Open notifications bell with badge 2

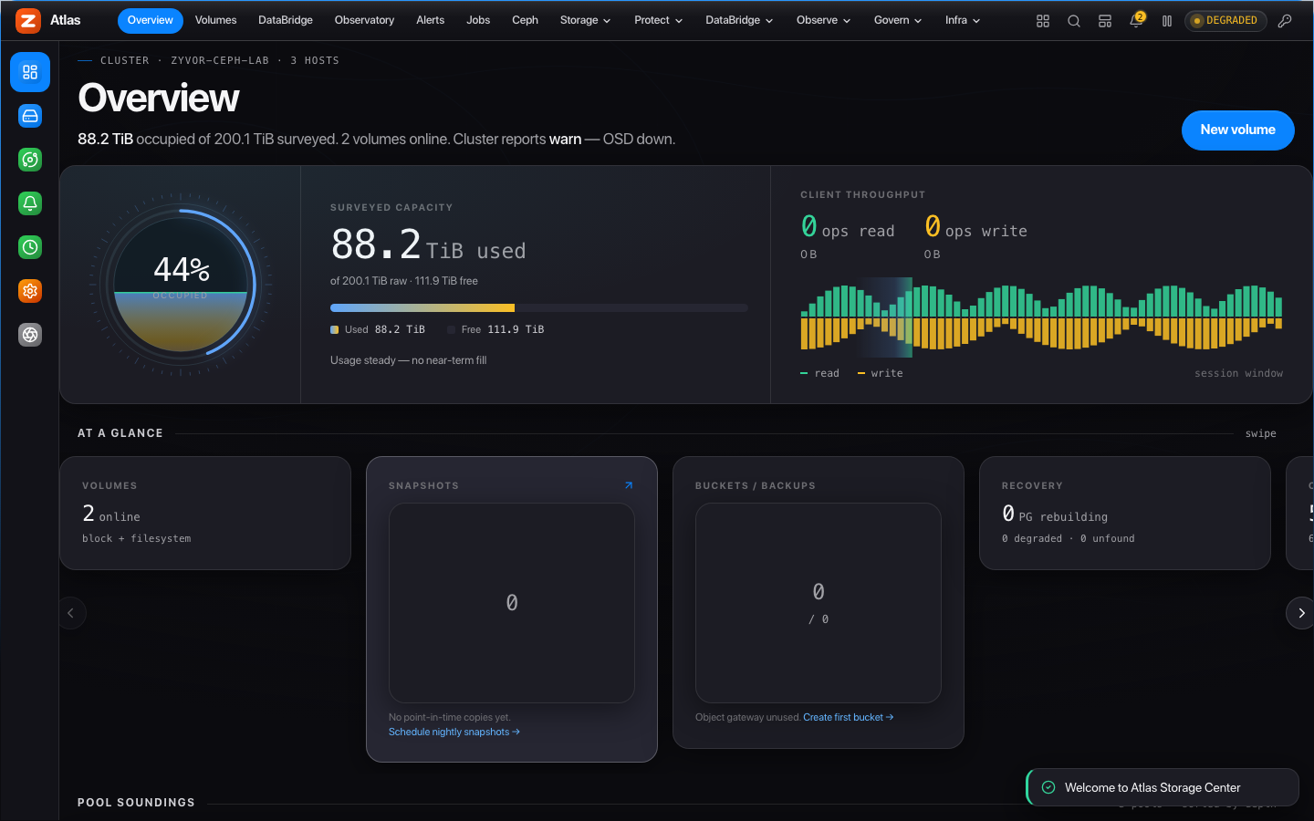pyautogui.click(x=1136, y=20)
